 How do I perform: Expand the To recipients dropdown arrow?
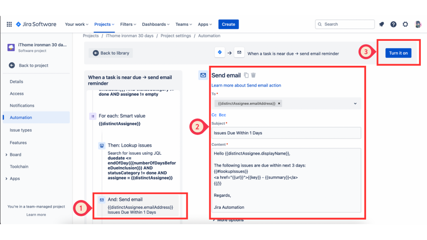pos(355,103)
